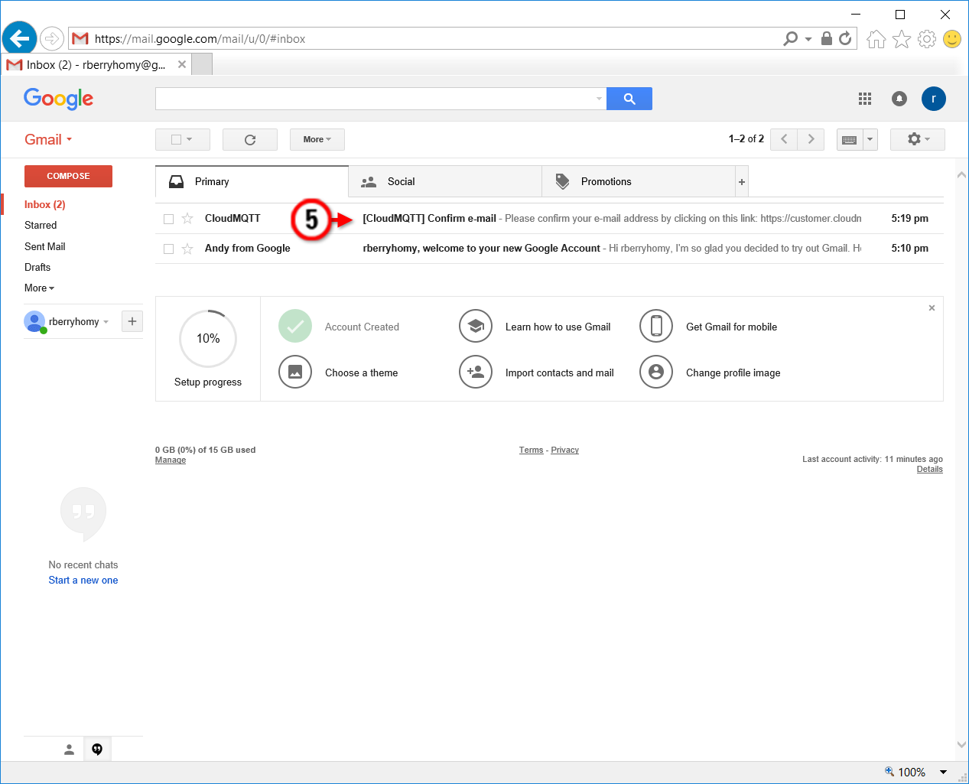Image resolution: width=969 pixels, height=784 pixels.
Task: Select the Andy from Google email checkbox
Action: click(x=168, y=249)
